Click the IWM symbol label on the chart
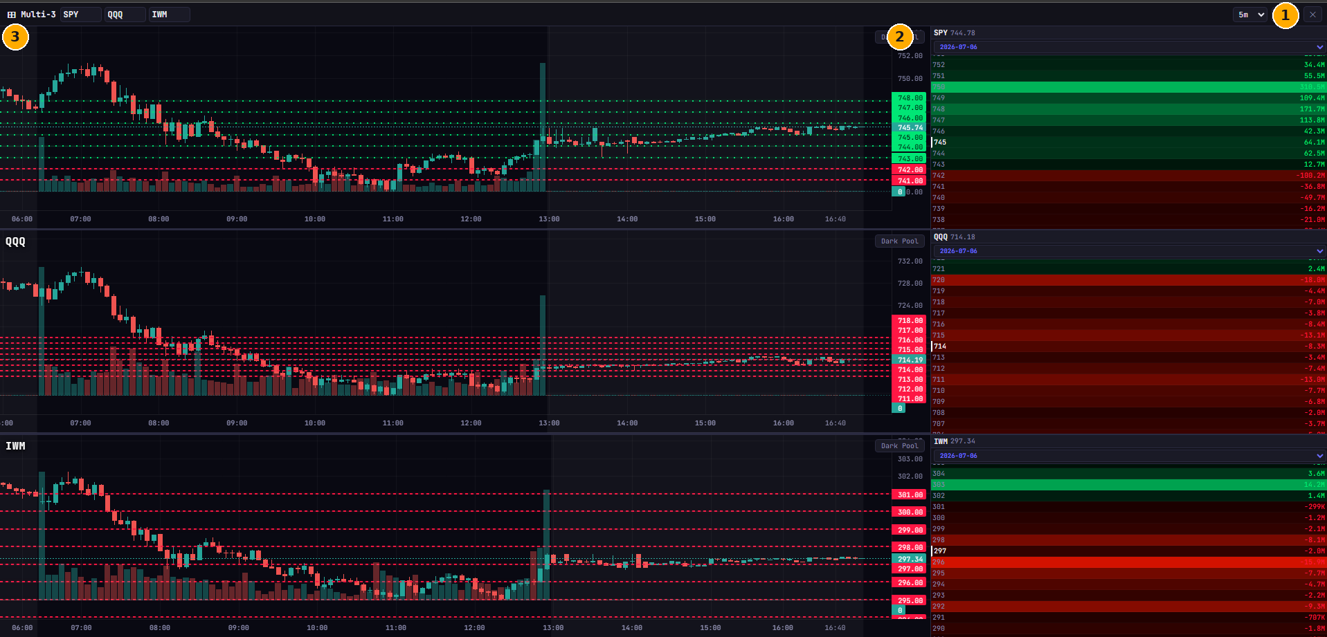 (15, 446)
